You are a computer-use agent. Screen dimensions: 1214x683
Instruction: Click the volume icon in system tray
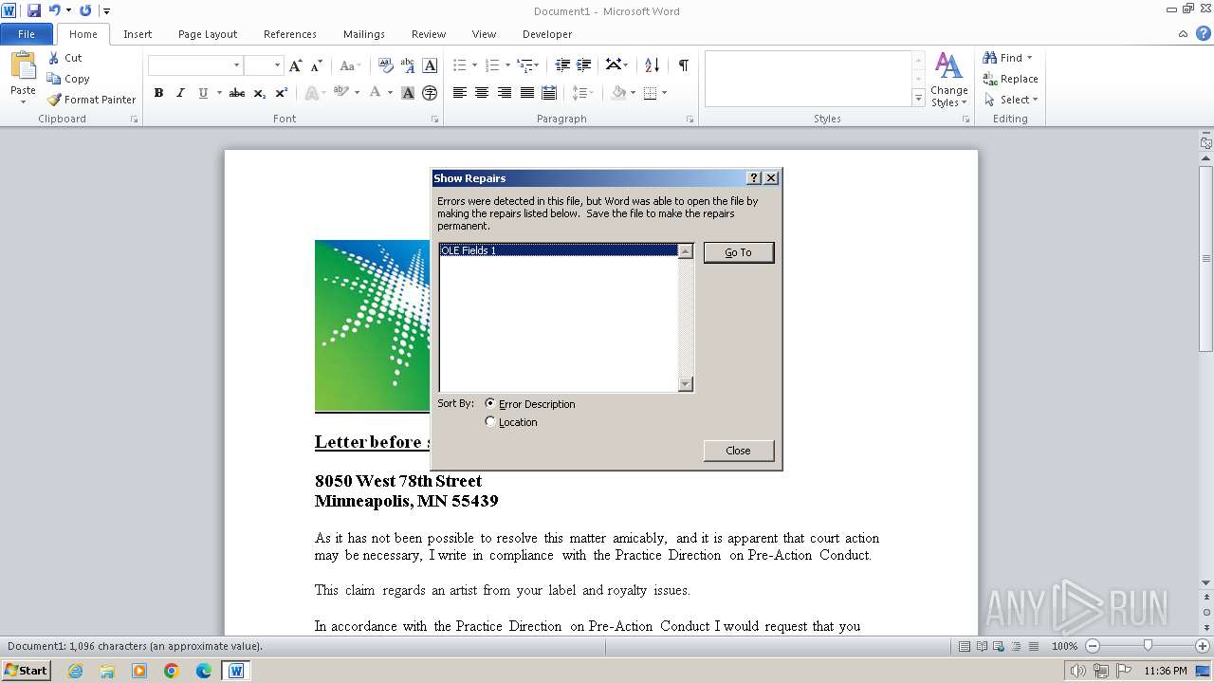[x=1079, y=671]
